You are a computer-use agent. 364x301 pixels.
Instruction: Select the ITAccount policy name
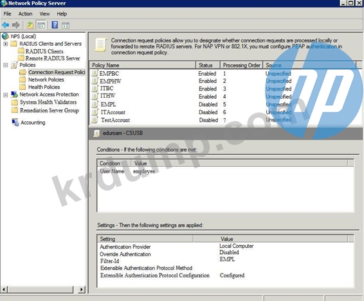(x=113, y=112)
